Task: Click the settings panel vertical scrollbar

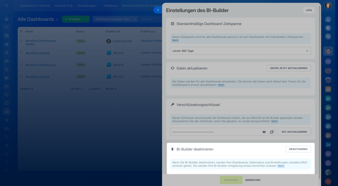Action: [320, 92]
